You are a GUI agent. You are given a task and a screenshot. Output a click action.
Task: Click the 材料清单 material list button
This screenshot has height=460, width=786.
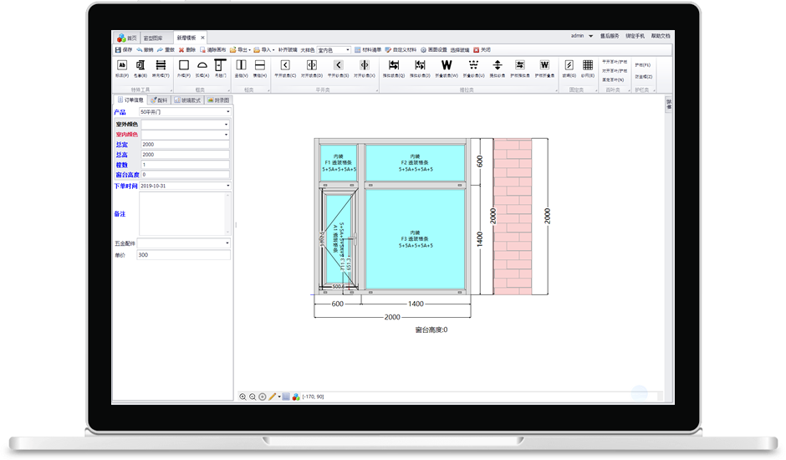[x=368, y=50]
